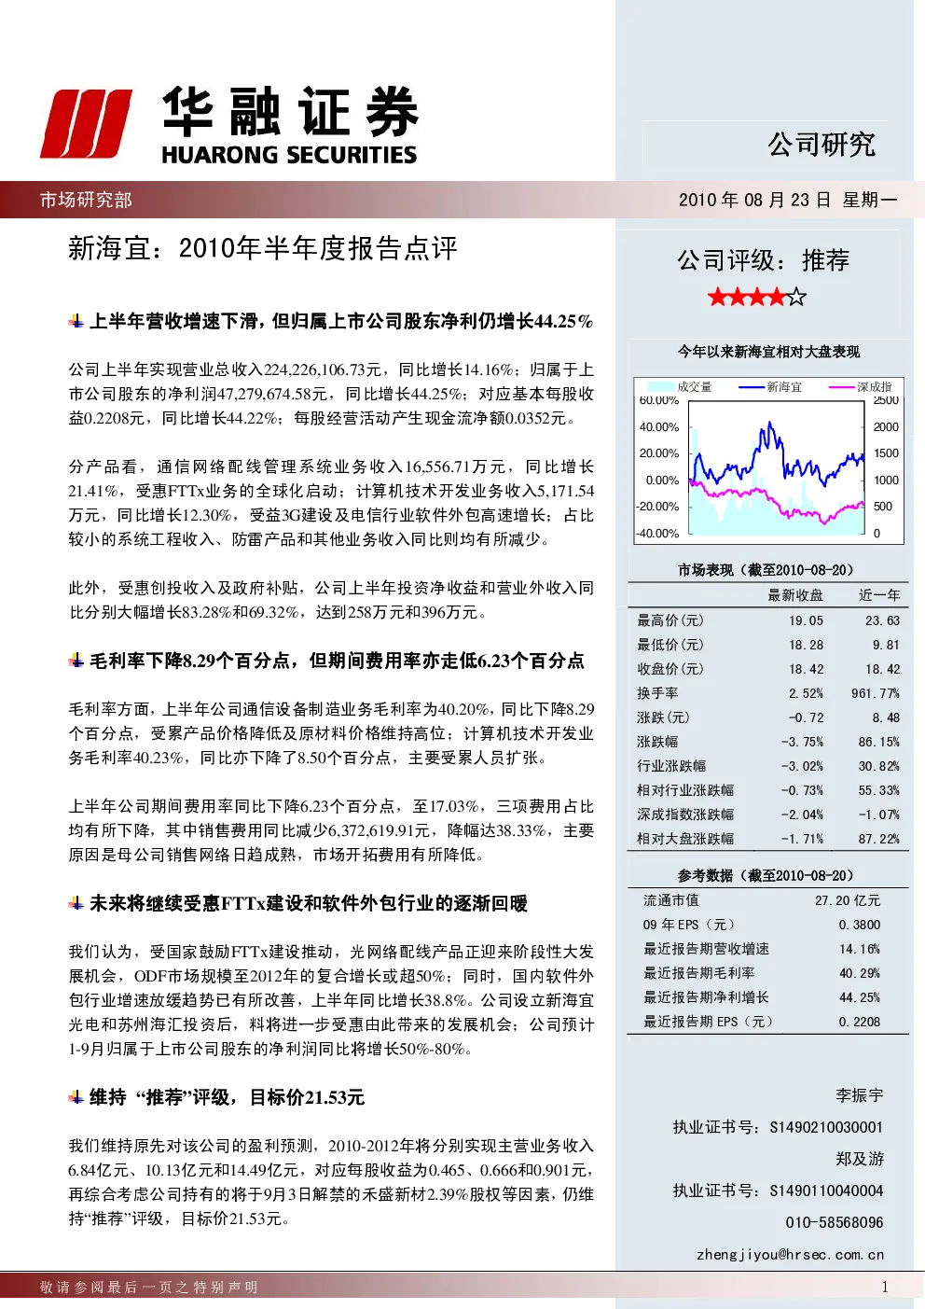Click the 市场研究部 banner label
Screen dimensions: 925x1309
click(86, 200)
